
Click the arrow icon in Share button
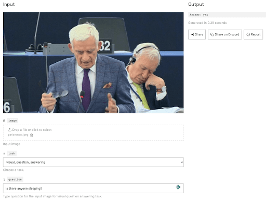point(192,34)
